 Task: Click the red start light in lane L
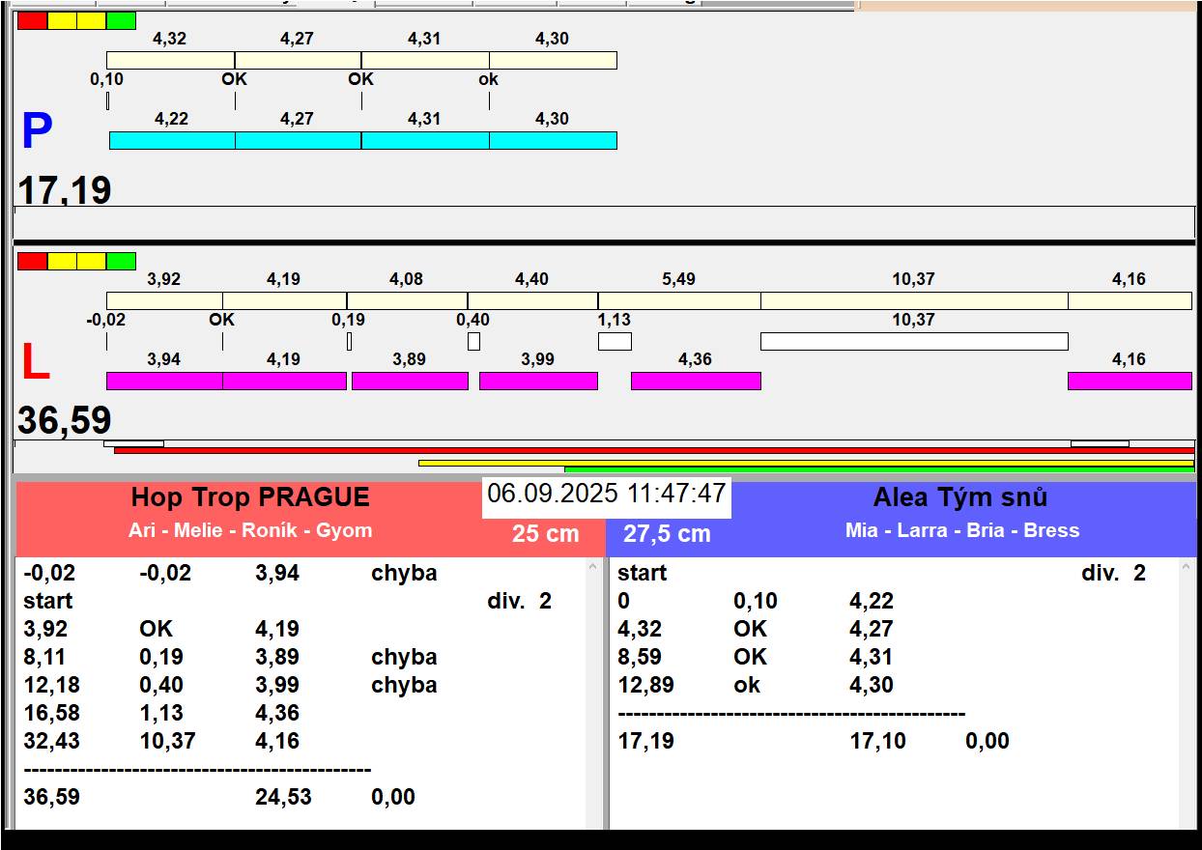(32, 261)
